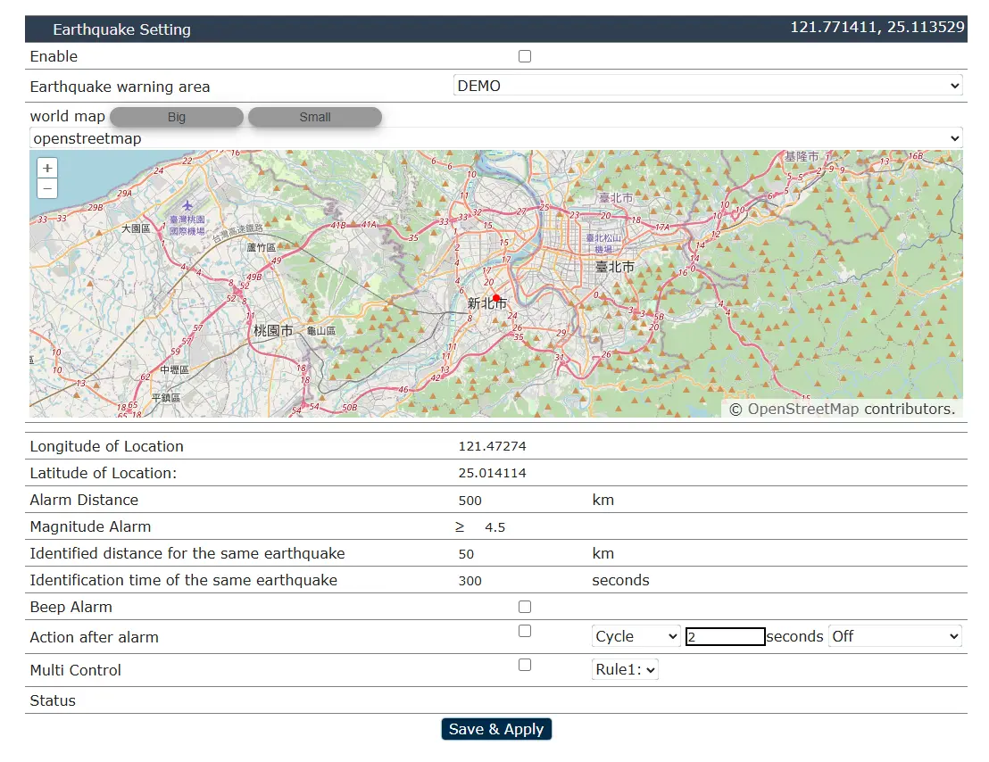Click the Alarm Distance value 500
This screenshot has height=762, width=989.
(x=470, y=501)
